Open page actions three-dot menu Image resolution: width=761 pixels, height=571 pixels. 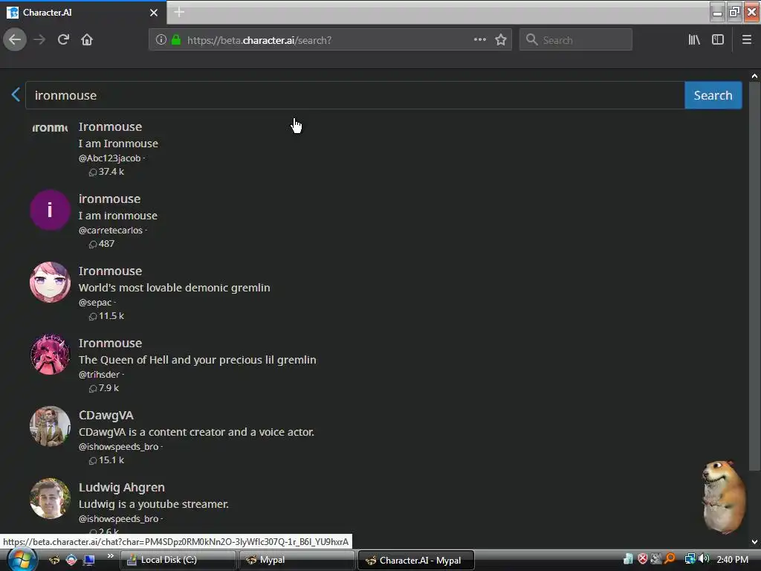click(x=479, y=39)
